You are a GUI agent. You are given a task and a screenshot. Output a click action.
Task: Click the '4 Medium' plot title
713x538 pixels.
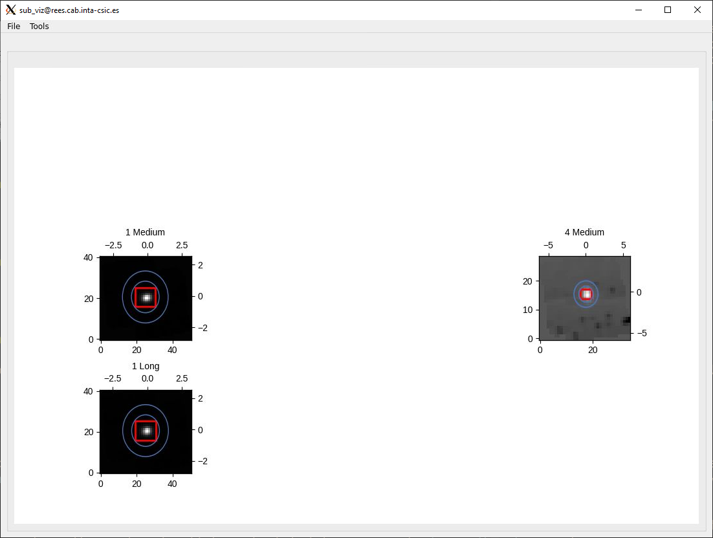(584, 232)
